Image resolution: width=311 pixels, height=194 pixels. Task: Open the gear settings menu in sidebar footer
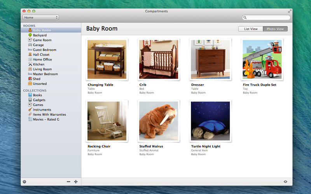point(24,182)
